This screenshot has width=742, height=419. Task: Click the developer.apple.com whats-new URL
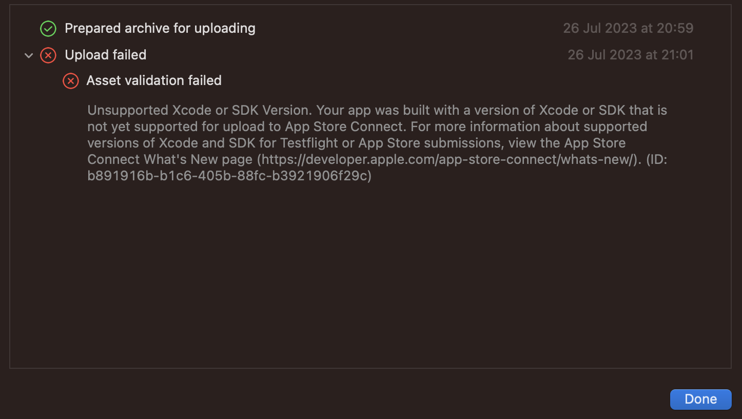[446, 159]
